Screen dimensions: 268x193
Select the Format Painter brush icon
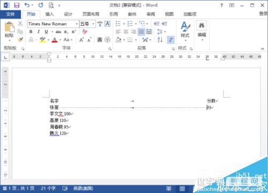20,40
